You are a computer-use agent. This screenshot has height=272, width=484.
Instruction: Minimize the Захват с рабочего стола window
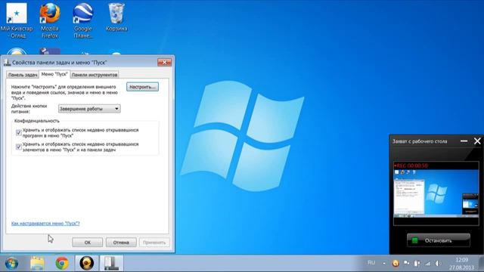point(464,141)
